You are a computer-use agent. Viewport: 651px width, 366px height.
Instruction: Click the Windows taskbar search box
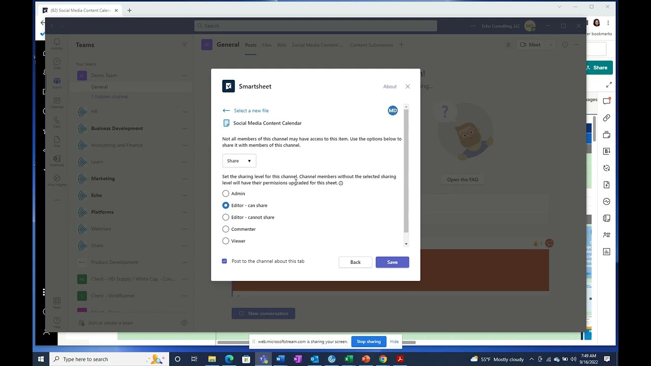[x=110, y=359]
